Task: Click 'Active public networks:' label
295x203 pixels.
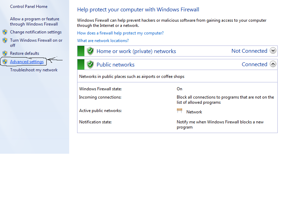Action: [x=100, y=111]
